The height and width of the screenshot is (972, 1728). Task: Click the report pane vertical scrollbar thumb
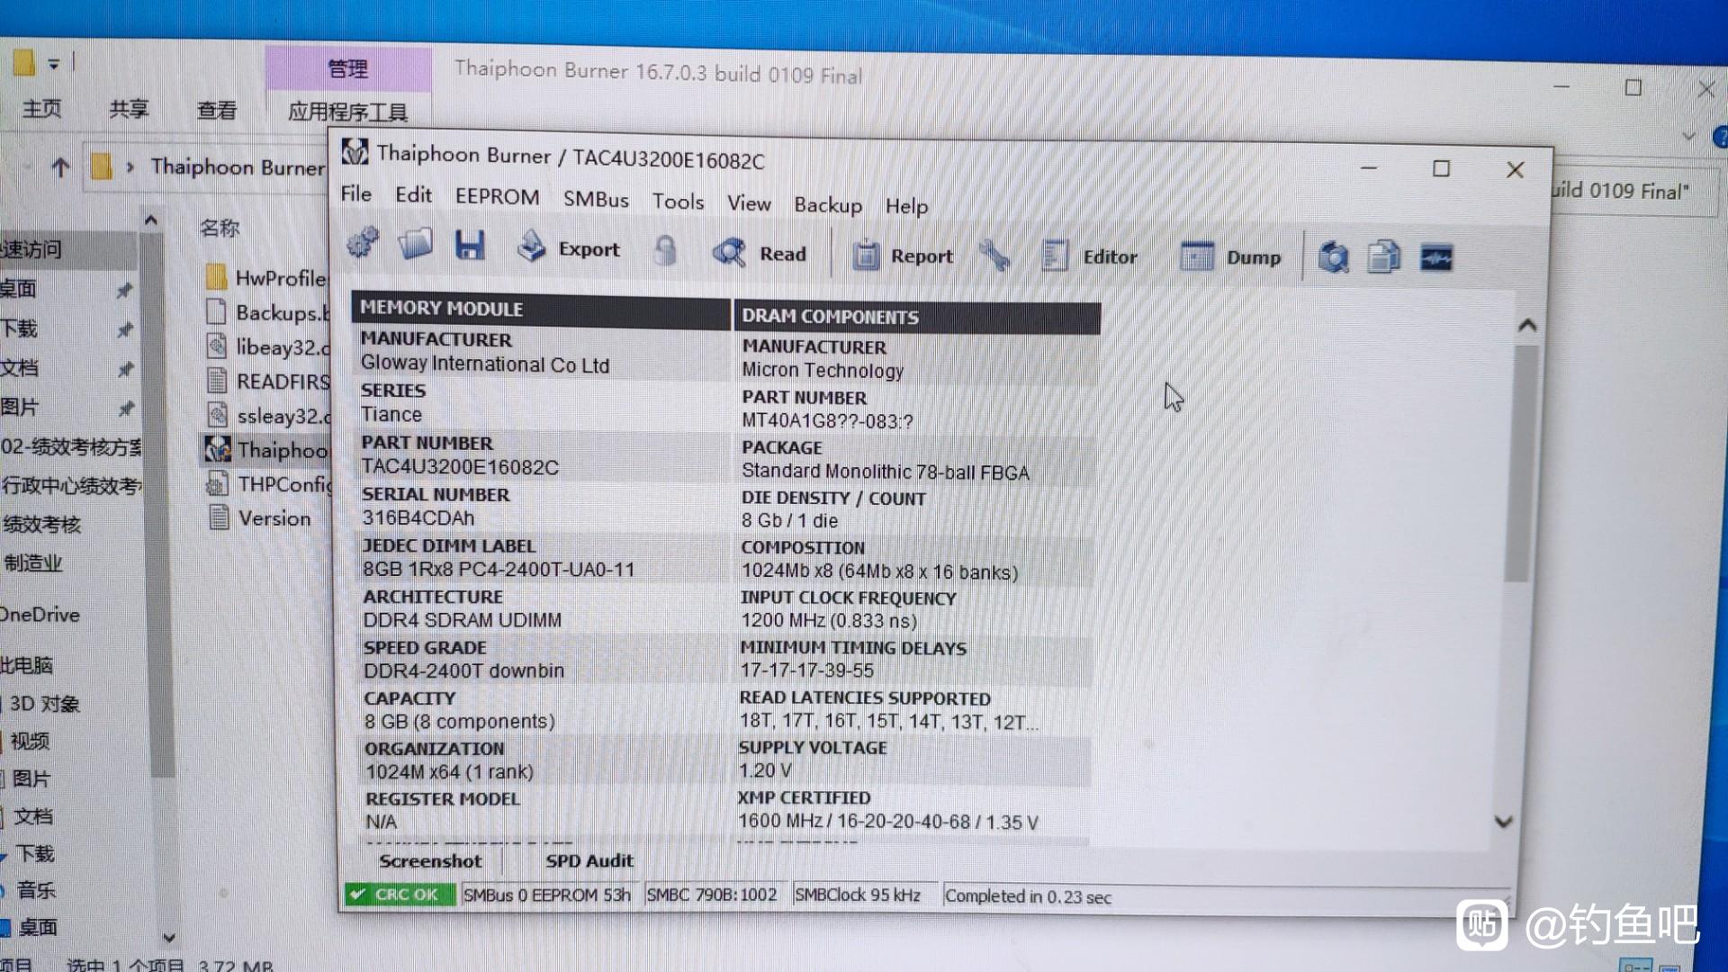coord(1521,463)
